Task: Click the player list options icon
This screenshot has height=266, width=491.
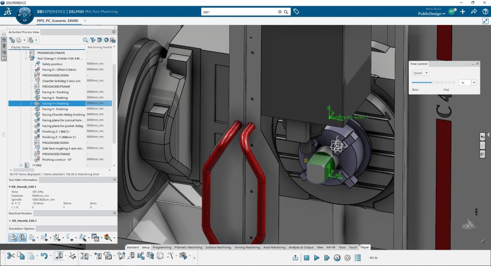Action: 358,257
